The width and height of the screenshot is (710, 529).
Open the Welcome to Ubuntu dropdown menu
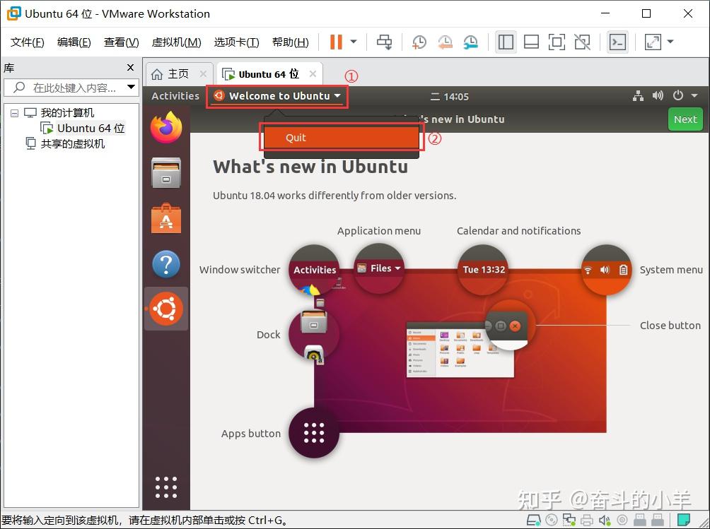click(277, 96)
